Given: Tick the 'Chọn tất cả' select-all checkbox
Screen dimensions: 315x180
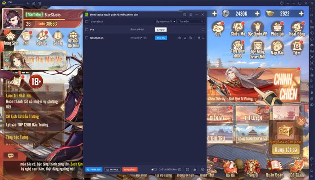Looking at the screenshot, I should tap(86, 22).
